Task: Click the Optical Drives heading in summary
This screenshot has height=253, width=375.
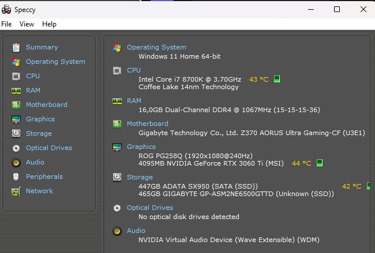Action: [149, 208]
